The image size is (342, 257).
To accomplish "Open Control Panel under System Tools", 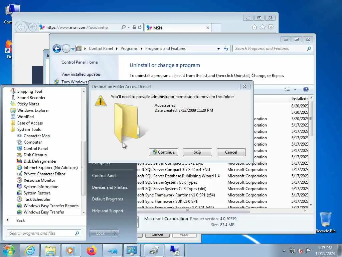I will tap(35, 148).
